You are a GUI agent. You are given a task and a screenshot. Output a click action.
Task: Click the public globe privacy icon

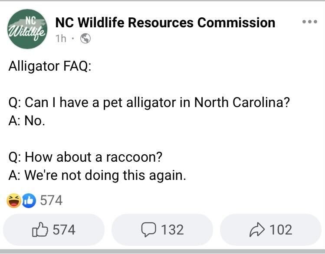pyautogui.click(x=85, y=39)
